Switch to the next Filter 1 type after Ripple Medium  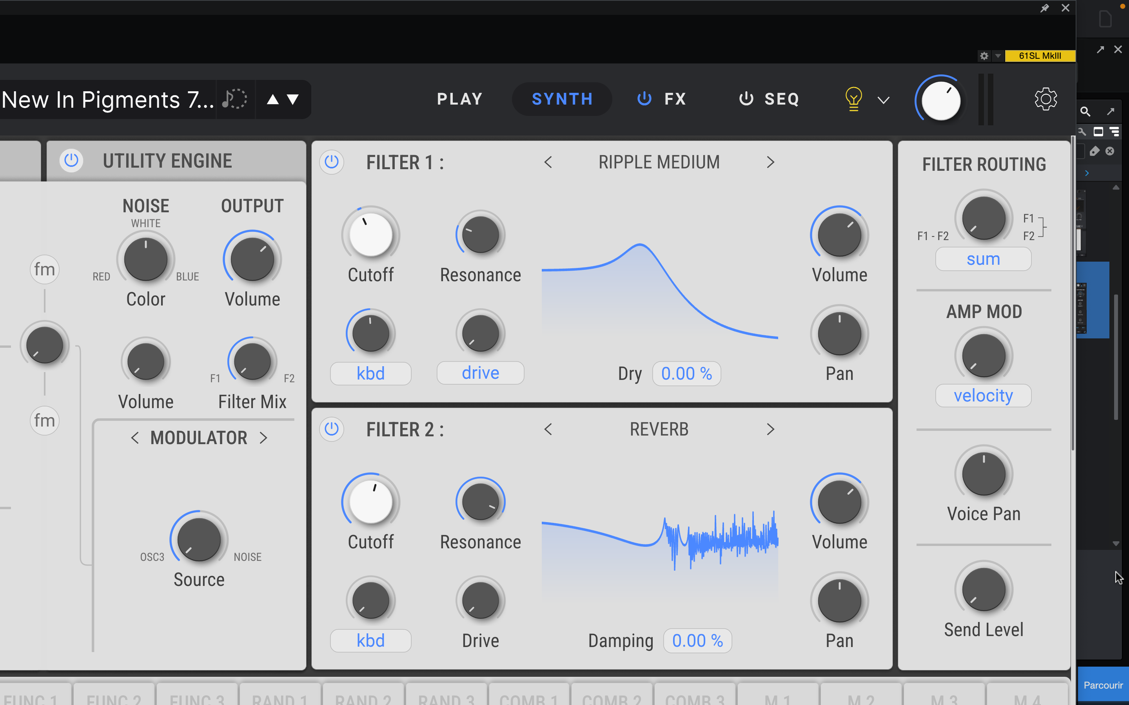pos(770,162)
